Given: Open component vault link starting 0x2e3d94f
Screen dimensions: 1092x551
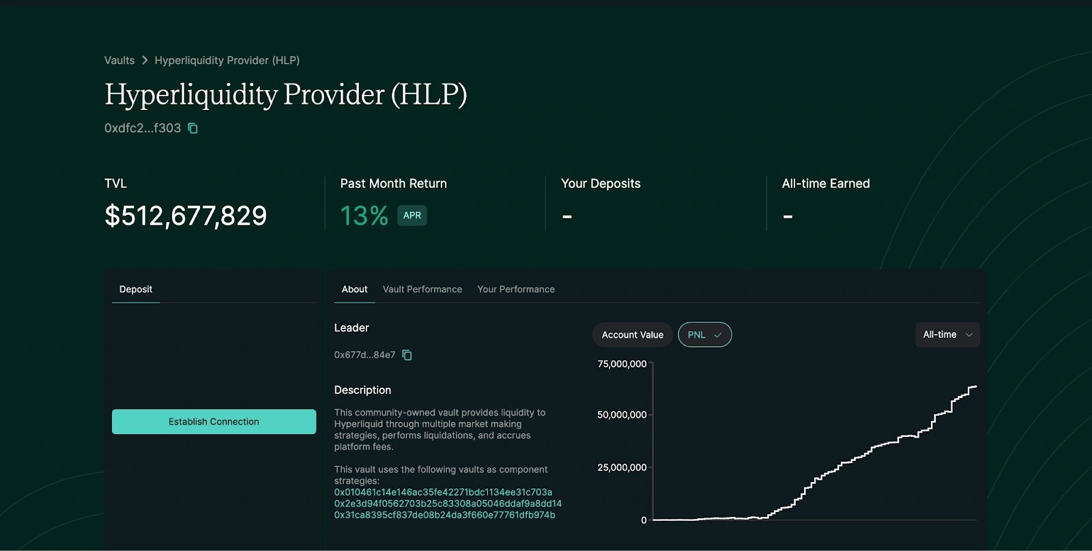Looking at the screenshot, I should 448,504.
